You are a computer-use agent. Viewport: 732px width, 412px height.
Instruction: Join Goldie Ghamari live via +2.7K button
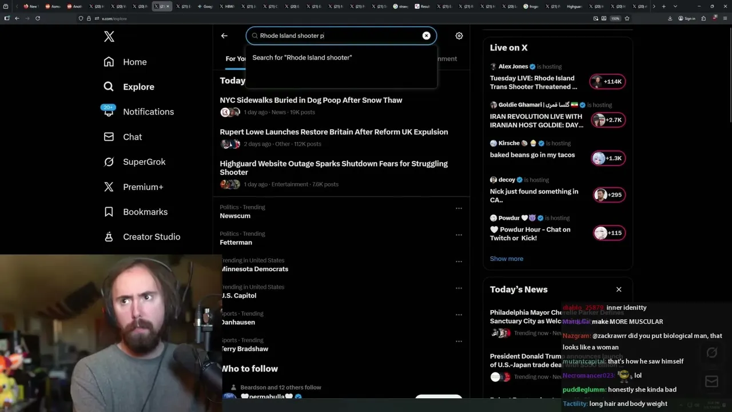(607, 120)
